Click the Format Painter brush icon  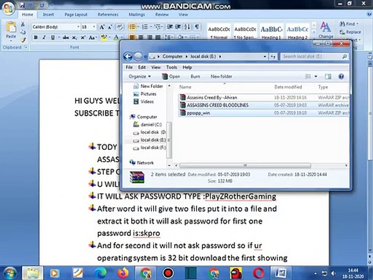[x=23, y=40]
